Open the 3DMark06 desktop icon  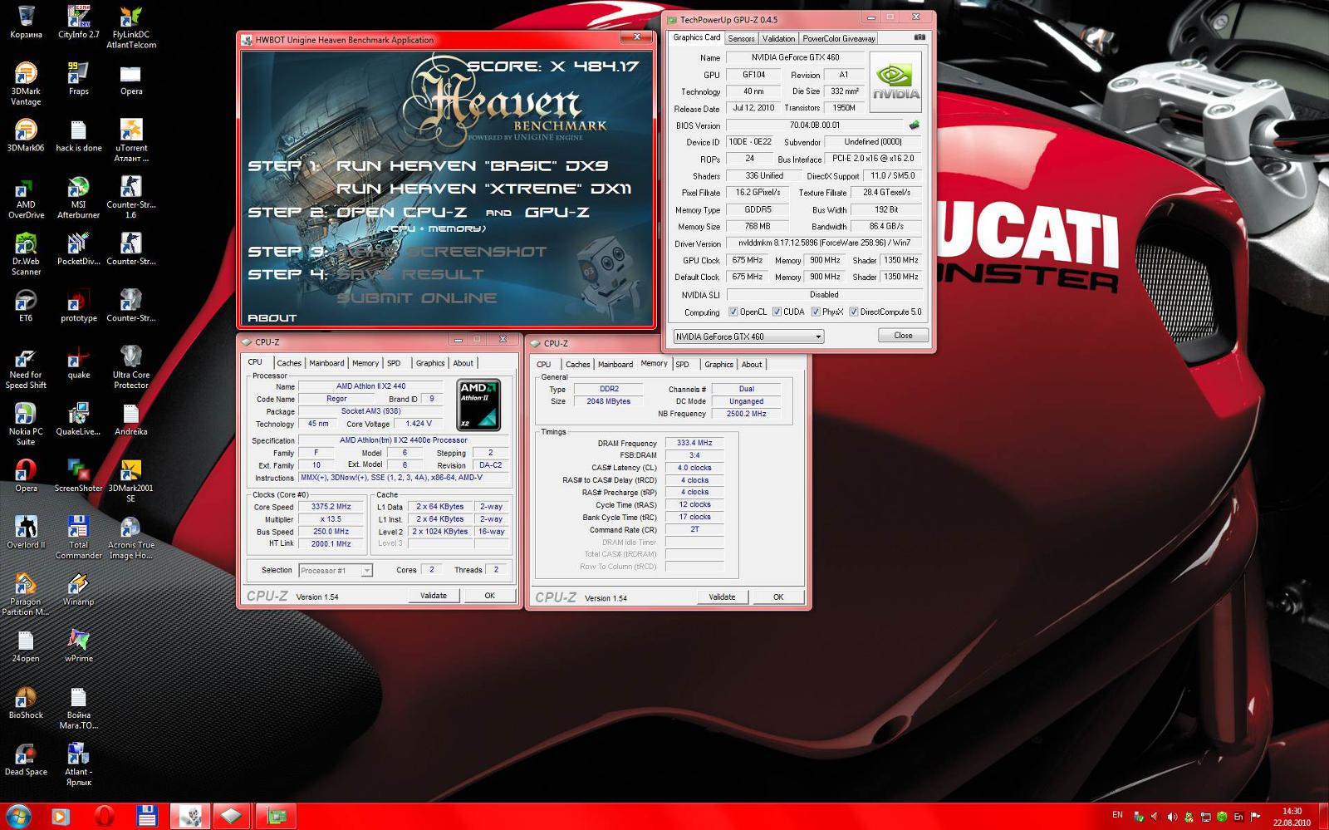(26, 135)
